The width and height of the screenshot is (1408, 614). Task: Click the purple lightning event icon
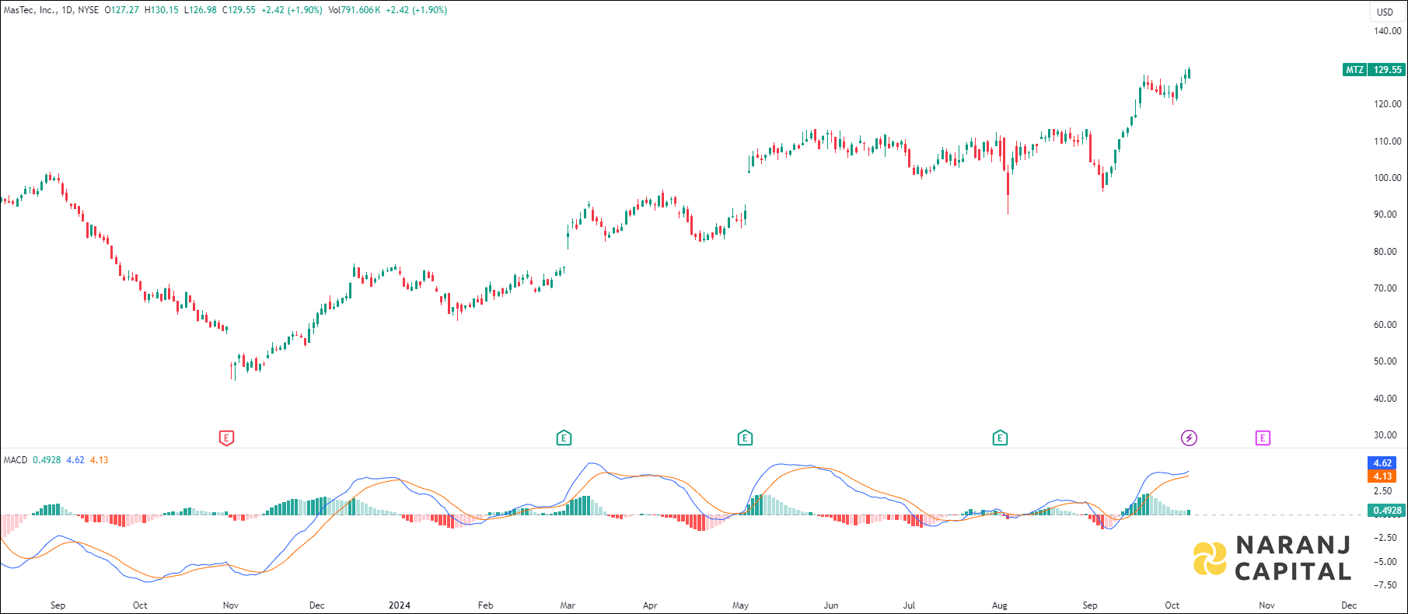(x=1189, y=438)
